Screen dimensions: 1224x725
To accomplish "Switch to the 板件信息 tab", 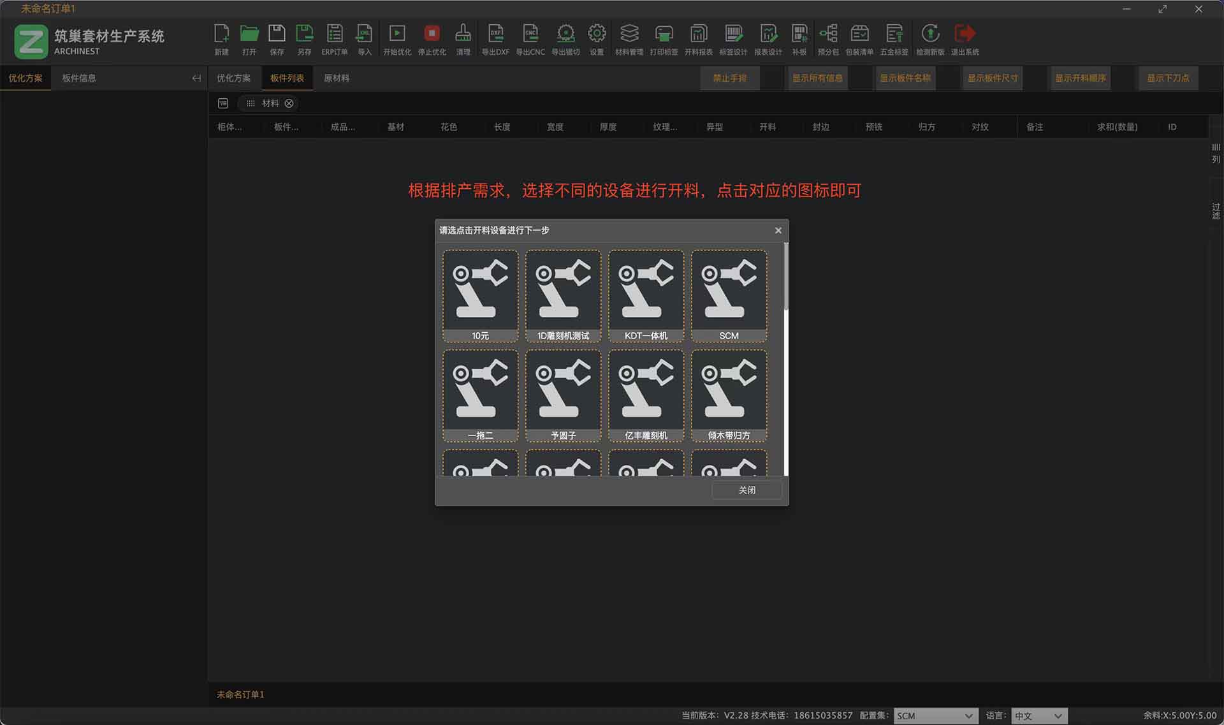I will coord(78,78).
